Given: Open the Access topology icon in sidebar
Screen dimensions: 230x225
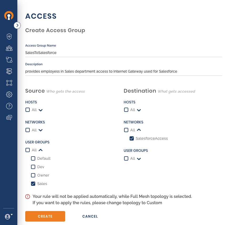Looking at the screenshot, I should 9,83.
